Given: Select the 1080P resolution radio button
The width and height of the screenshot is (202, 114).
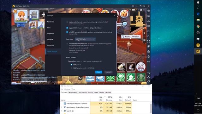Looking at the screenshot, I should point(71,68).
